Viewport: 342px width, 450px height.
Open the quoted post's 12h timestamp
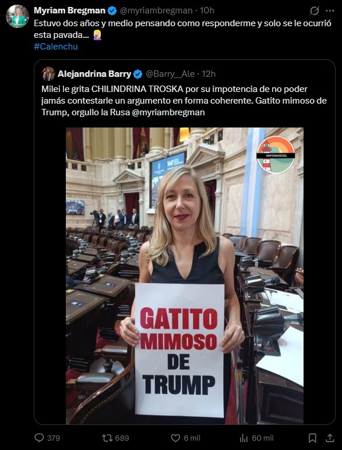point(209,74)
